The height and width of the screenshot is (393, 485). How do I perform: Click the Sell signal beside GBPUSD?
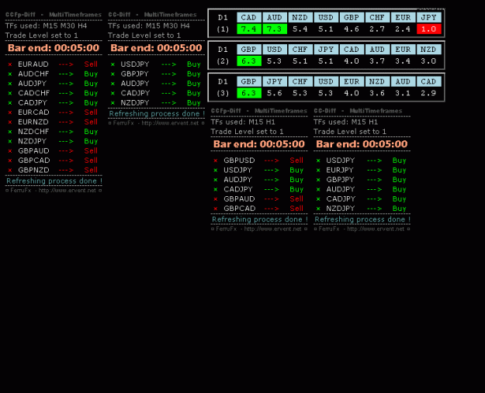(x=296, y=160)
